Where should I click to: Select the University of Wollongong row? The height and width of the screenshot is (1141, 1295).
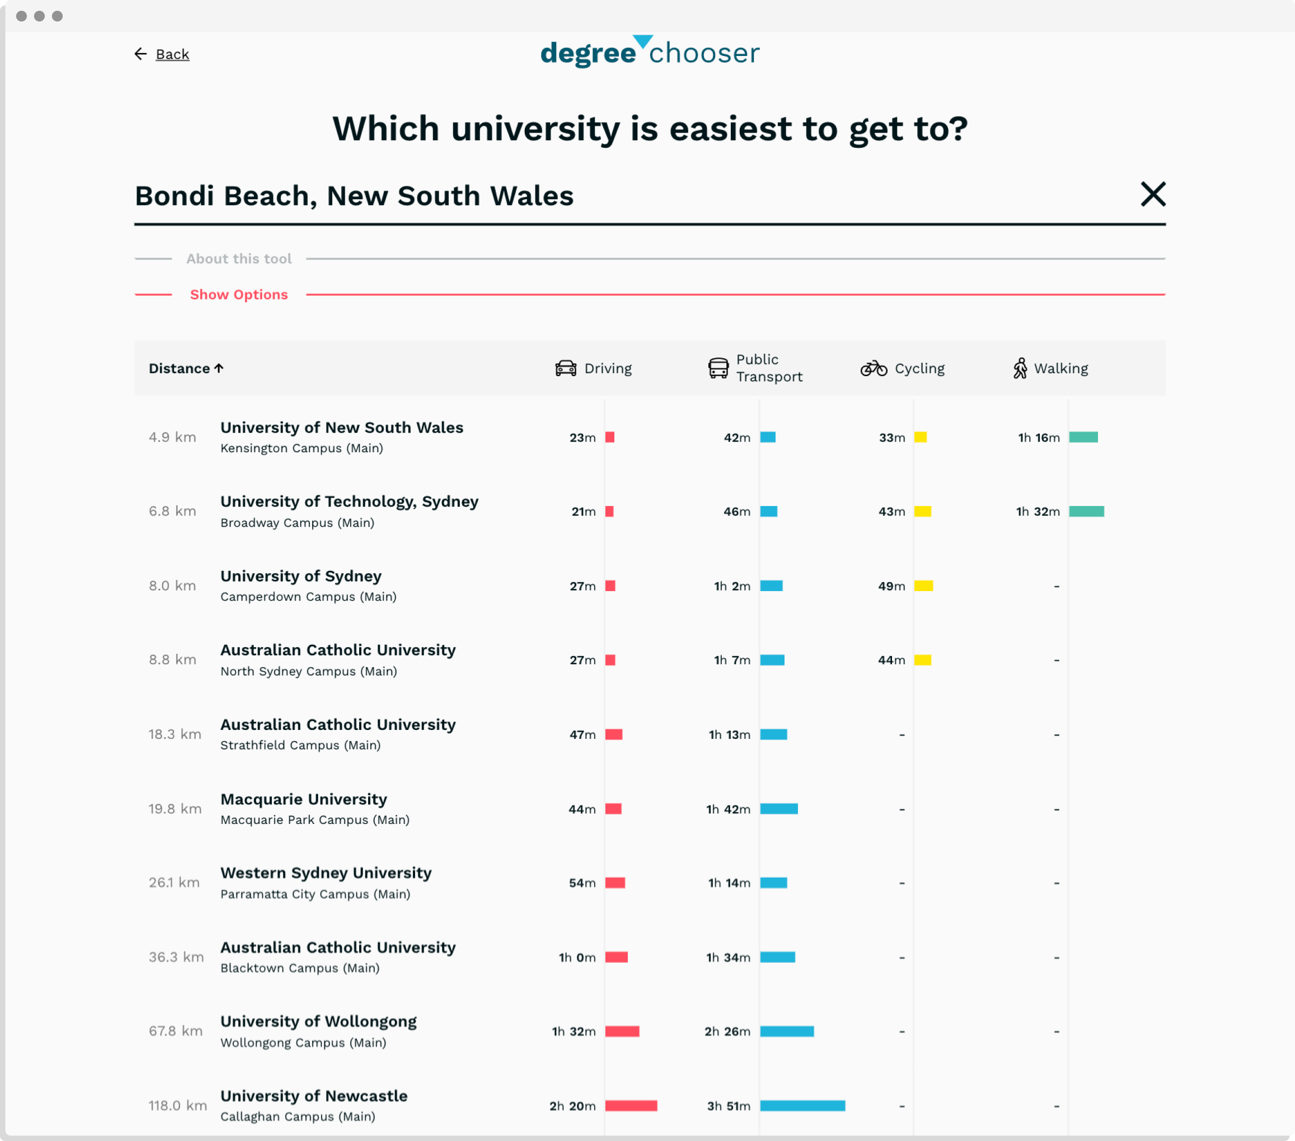(x=318, y=1021)
